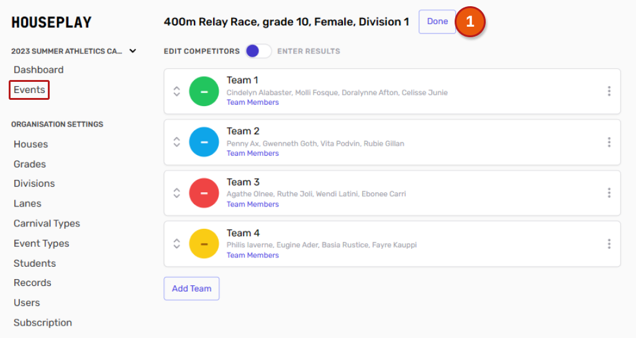Open Team Members link under Team 1
Viewport: 636px width, 338px height.
pyautogui.click(x=252, y=102)
